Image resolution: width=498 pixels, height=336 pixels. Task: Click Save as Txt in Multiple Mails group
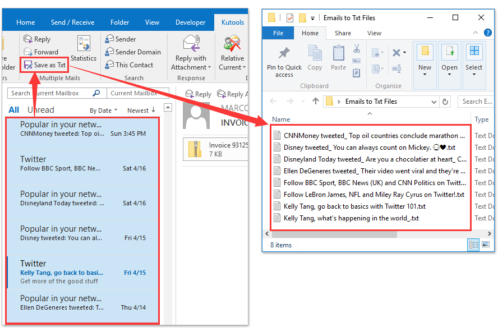(x=44, y=65)
